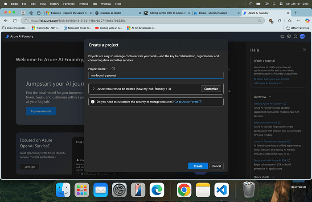
Task: Open Azure AI Foundry architecture link
Action: (271, 141)
